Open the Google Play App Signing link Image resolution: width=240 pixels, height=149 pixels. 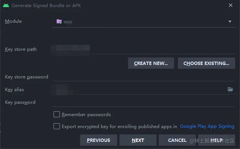(x=207, y=126)
